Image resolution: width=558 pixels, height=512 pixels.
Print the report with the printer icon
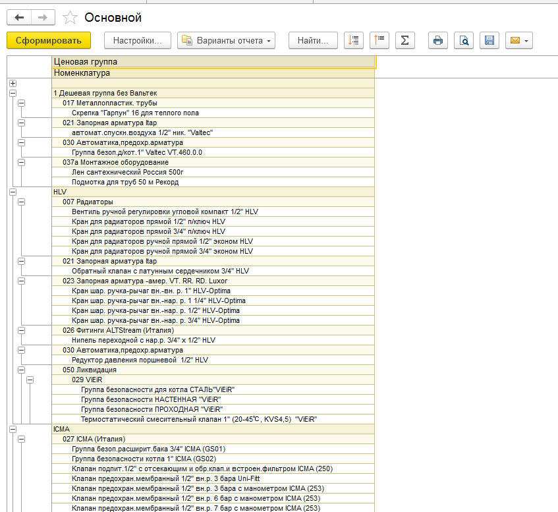pos(438,41)
